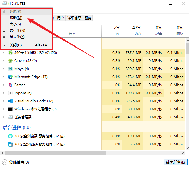Viewport: 189px width, 169px height.
Task: Sort by the 磁盘 column header
Action: tap(154, 31)
